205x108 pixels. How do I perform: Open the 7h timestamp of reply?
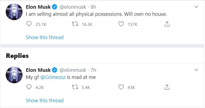point(93,70)
